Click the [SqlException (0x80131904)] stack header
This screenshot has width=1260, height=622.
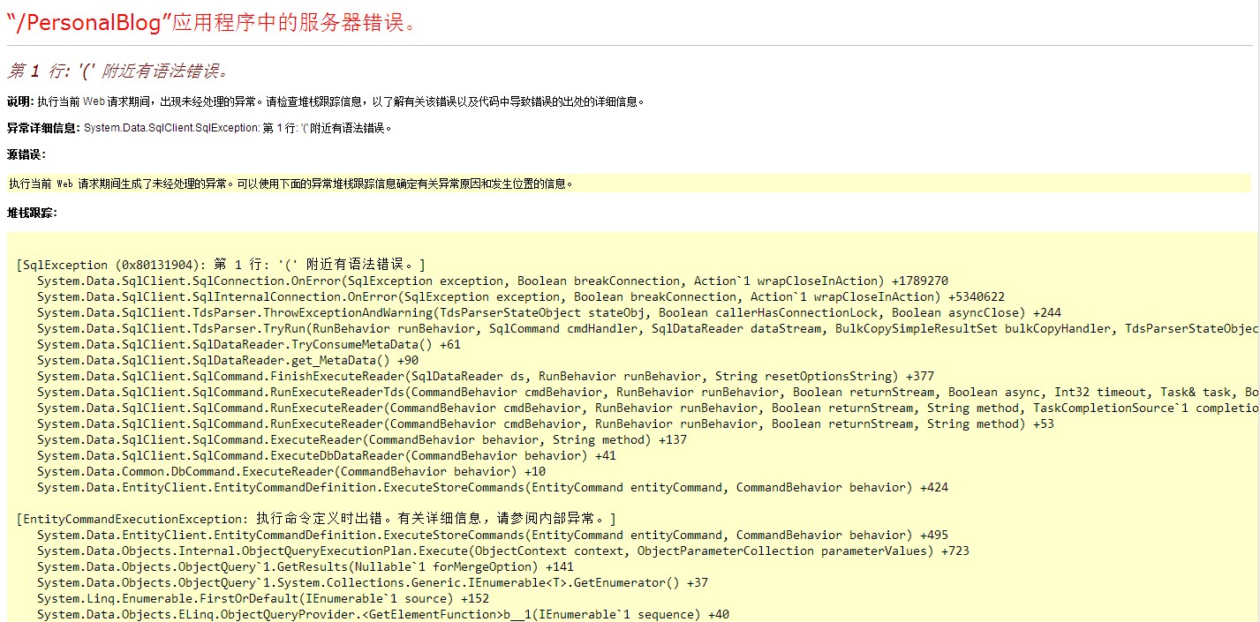(x=221, y=265)
